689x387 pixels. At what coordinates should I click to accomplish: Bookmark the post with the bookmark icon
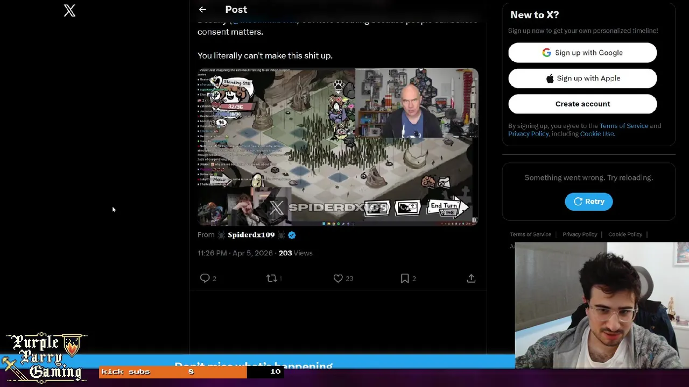coord(405,278)
